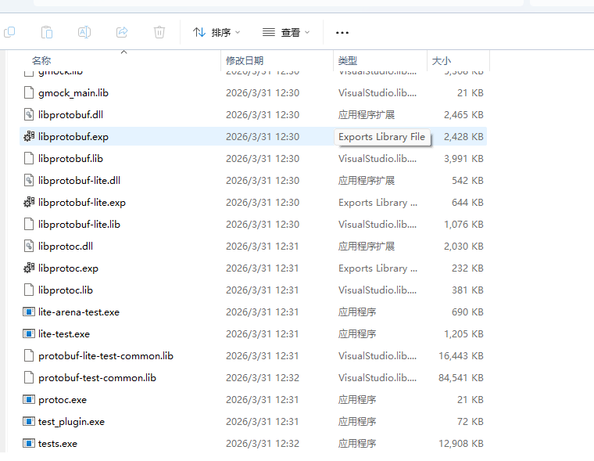Image resolution: width=594 pixels, height=461 pixels.
Task: Click 应用程序扩展 type of libprotoc.dll
Action: pyautogui.click(x=367, y=247)
